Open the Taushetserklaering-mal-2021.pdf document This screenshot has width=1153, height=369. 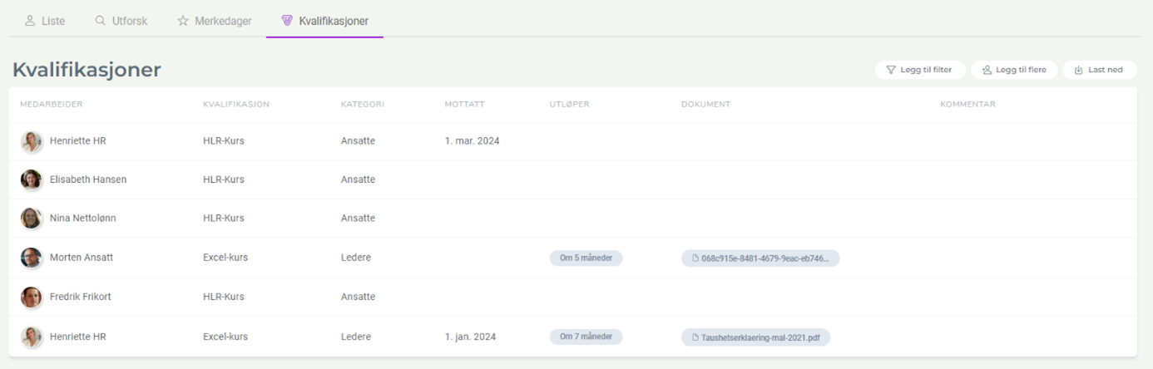click(755, 337)
